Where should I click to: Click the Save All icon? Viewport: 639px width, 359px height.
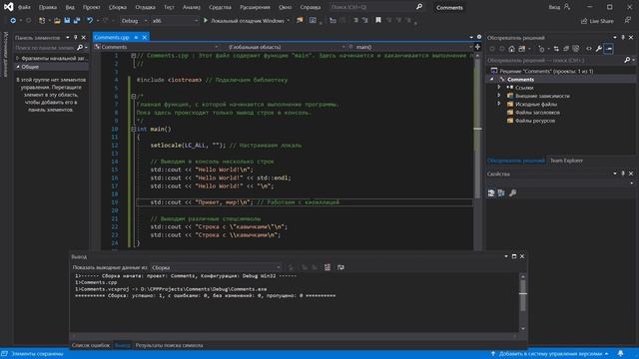click(x=76, y=20)
